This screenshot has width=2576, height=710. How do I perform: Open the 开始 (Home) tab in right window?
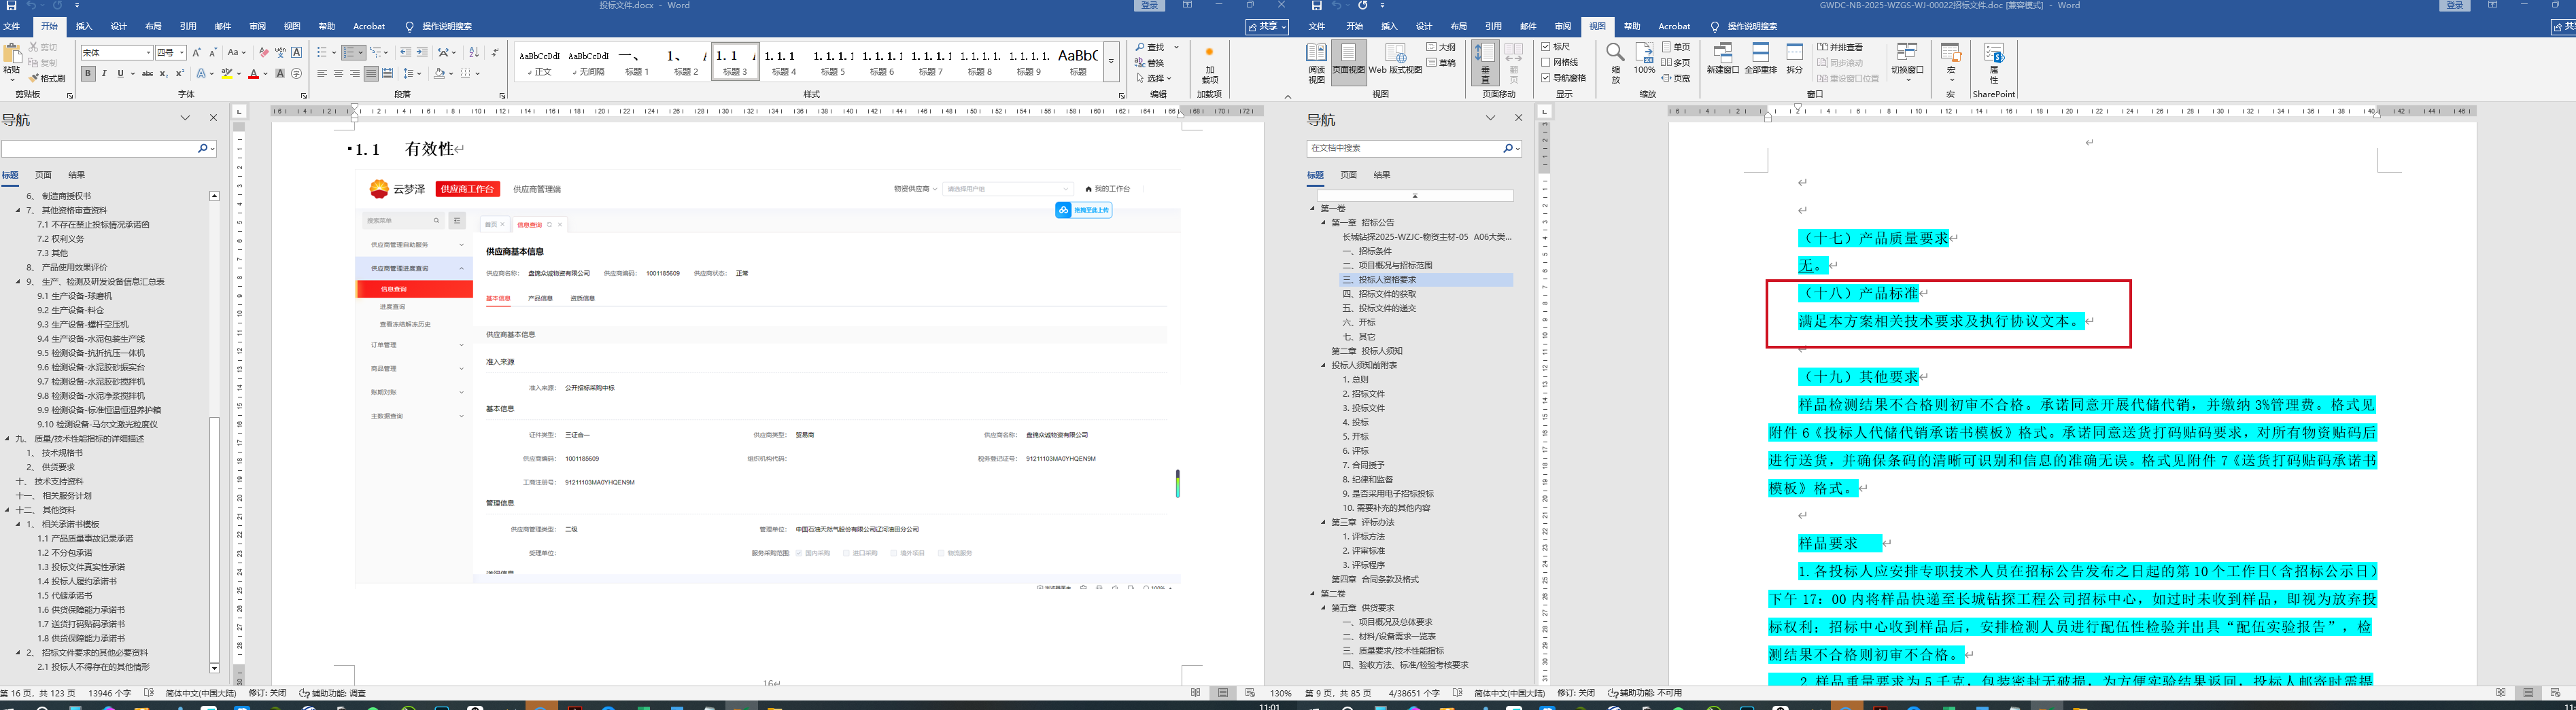1355,26
